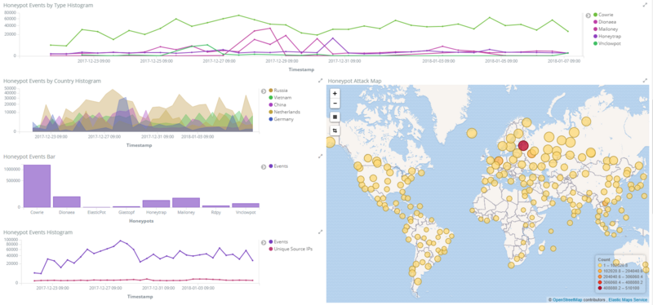653x305 pixels.
Task: Click the Cowrie bar in Events Bar
Action: [x=37, y=186]
